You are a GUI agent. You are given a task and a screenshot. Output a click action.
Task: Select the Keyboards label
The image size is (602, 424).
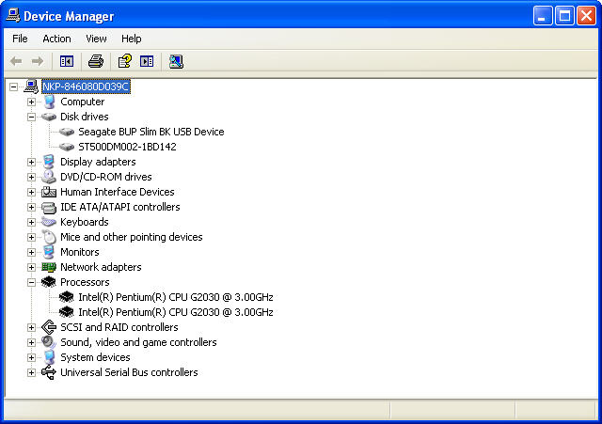tap(85, 222)
